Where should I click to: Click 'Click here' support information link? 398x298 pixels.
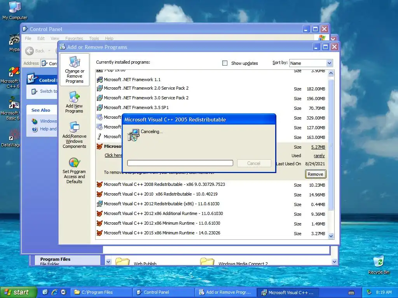click(x=113, y=155)
